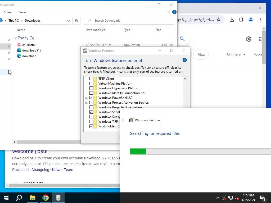271x203 pixels.
Task: Open Chrome profile avatar icon
Action: (x=251, y=20)
